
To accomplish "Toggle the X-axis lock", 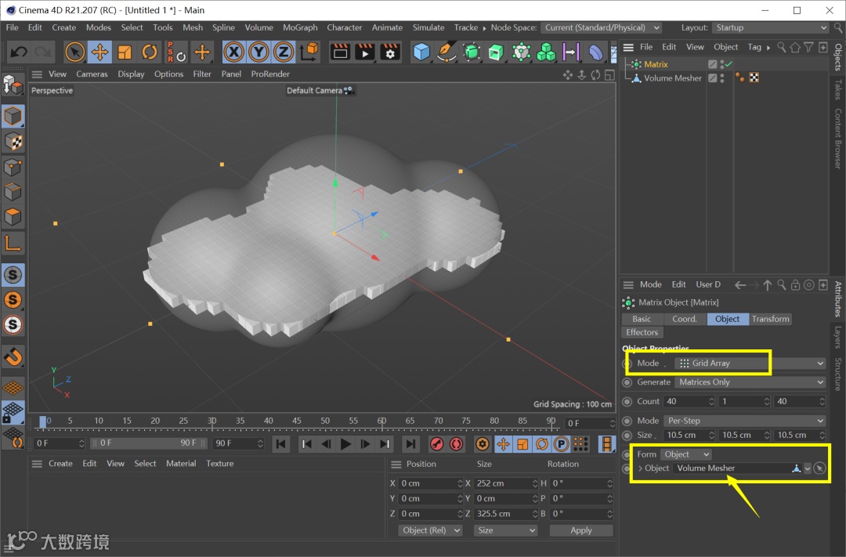I will pos(233,52).
